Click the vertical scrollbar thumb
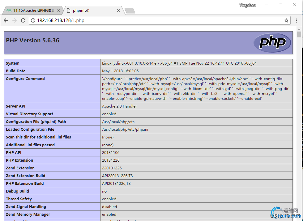The width and height of the screenshot is (303, 221). point(299,34)
